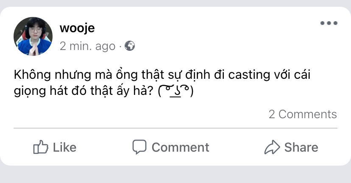This screenshot has width=351, height=183.
Task: Click the speech bubble Comment icon
Action: [x=139, y=147]
